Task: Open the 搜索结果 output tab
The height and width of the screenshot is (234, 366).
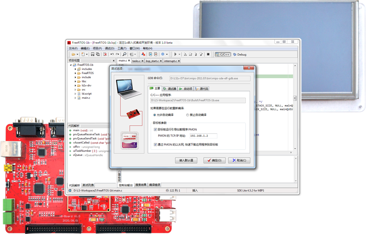Action: 141,185
